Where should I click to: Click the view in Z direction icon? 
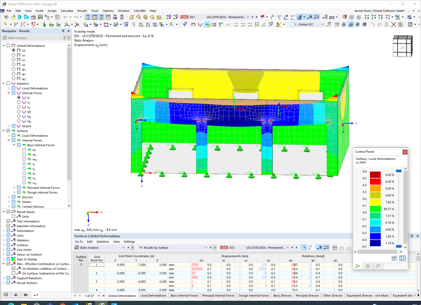click(x=380, y=17)
